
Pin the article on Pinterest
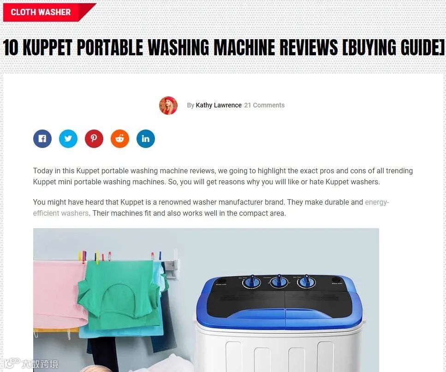[x=94, y=139]
